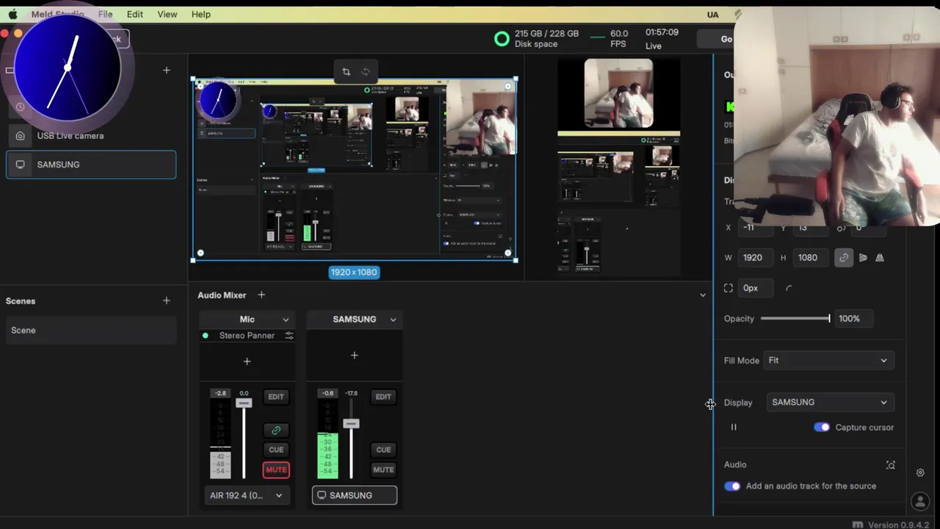This screenshot has height=529, width=940.
Task: Click the height field showing 1080
Action: [x=810, y=258]
